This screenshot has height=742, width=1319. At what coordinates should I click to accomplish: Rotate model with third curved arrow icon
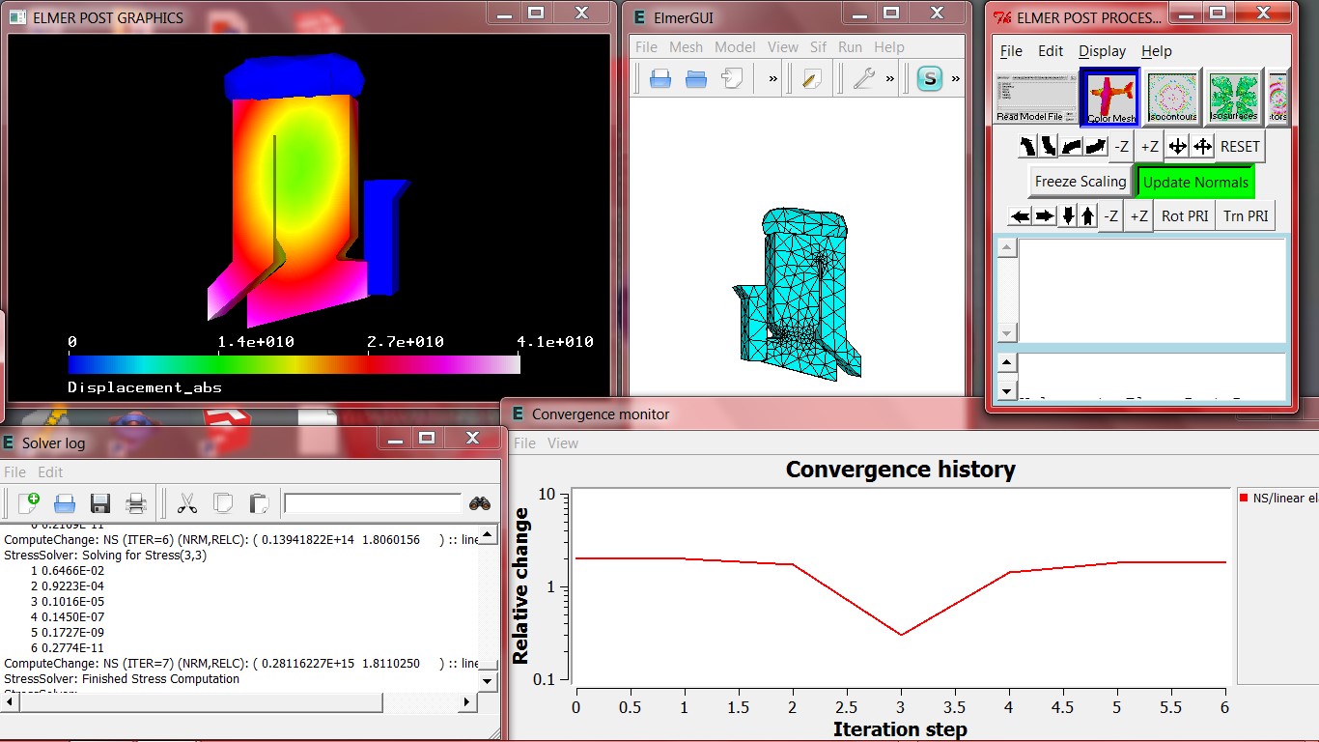tap(1072, 147)
